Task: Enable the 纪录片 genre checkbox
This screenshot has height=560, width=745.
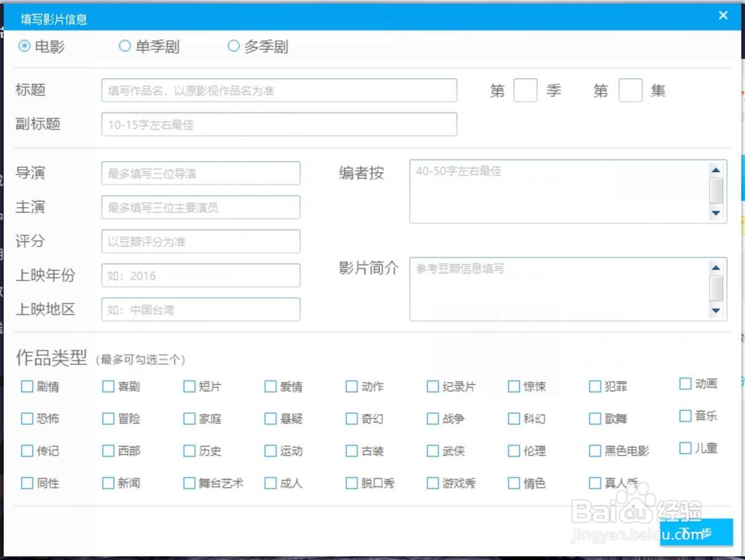Action: click(433, 386)
